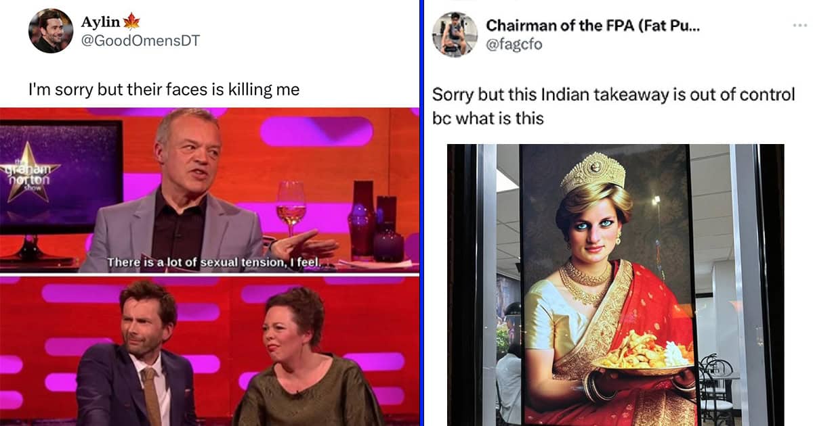Open the @GoodOmensDT handle
Viewport: 813px width, 426px height.
click(x=141, y=41)
